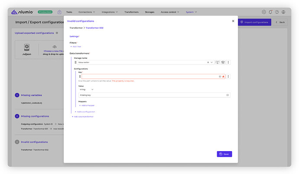Save the transformer configuration
299x174 pixels.
pos(224,154)
